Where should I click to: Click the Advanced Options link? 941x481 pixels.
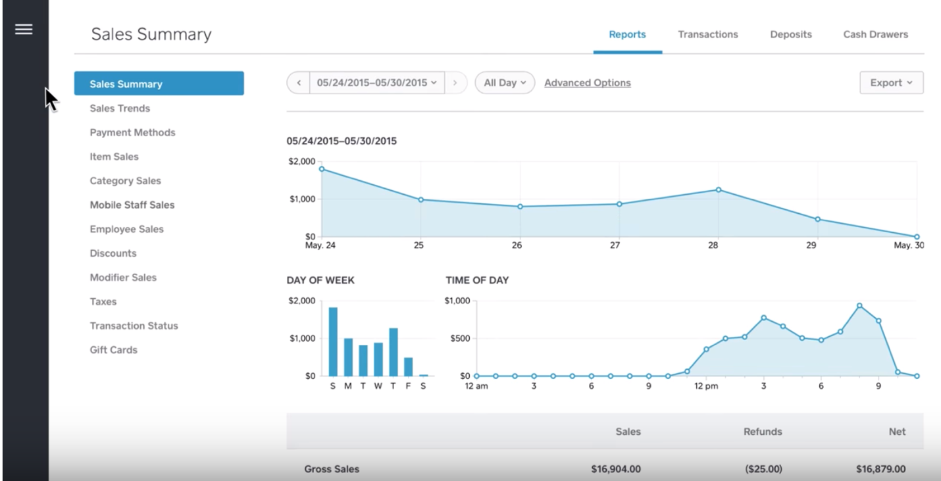tap(587, 83)
